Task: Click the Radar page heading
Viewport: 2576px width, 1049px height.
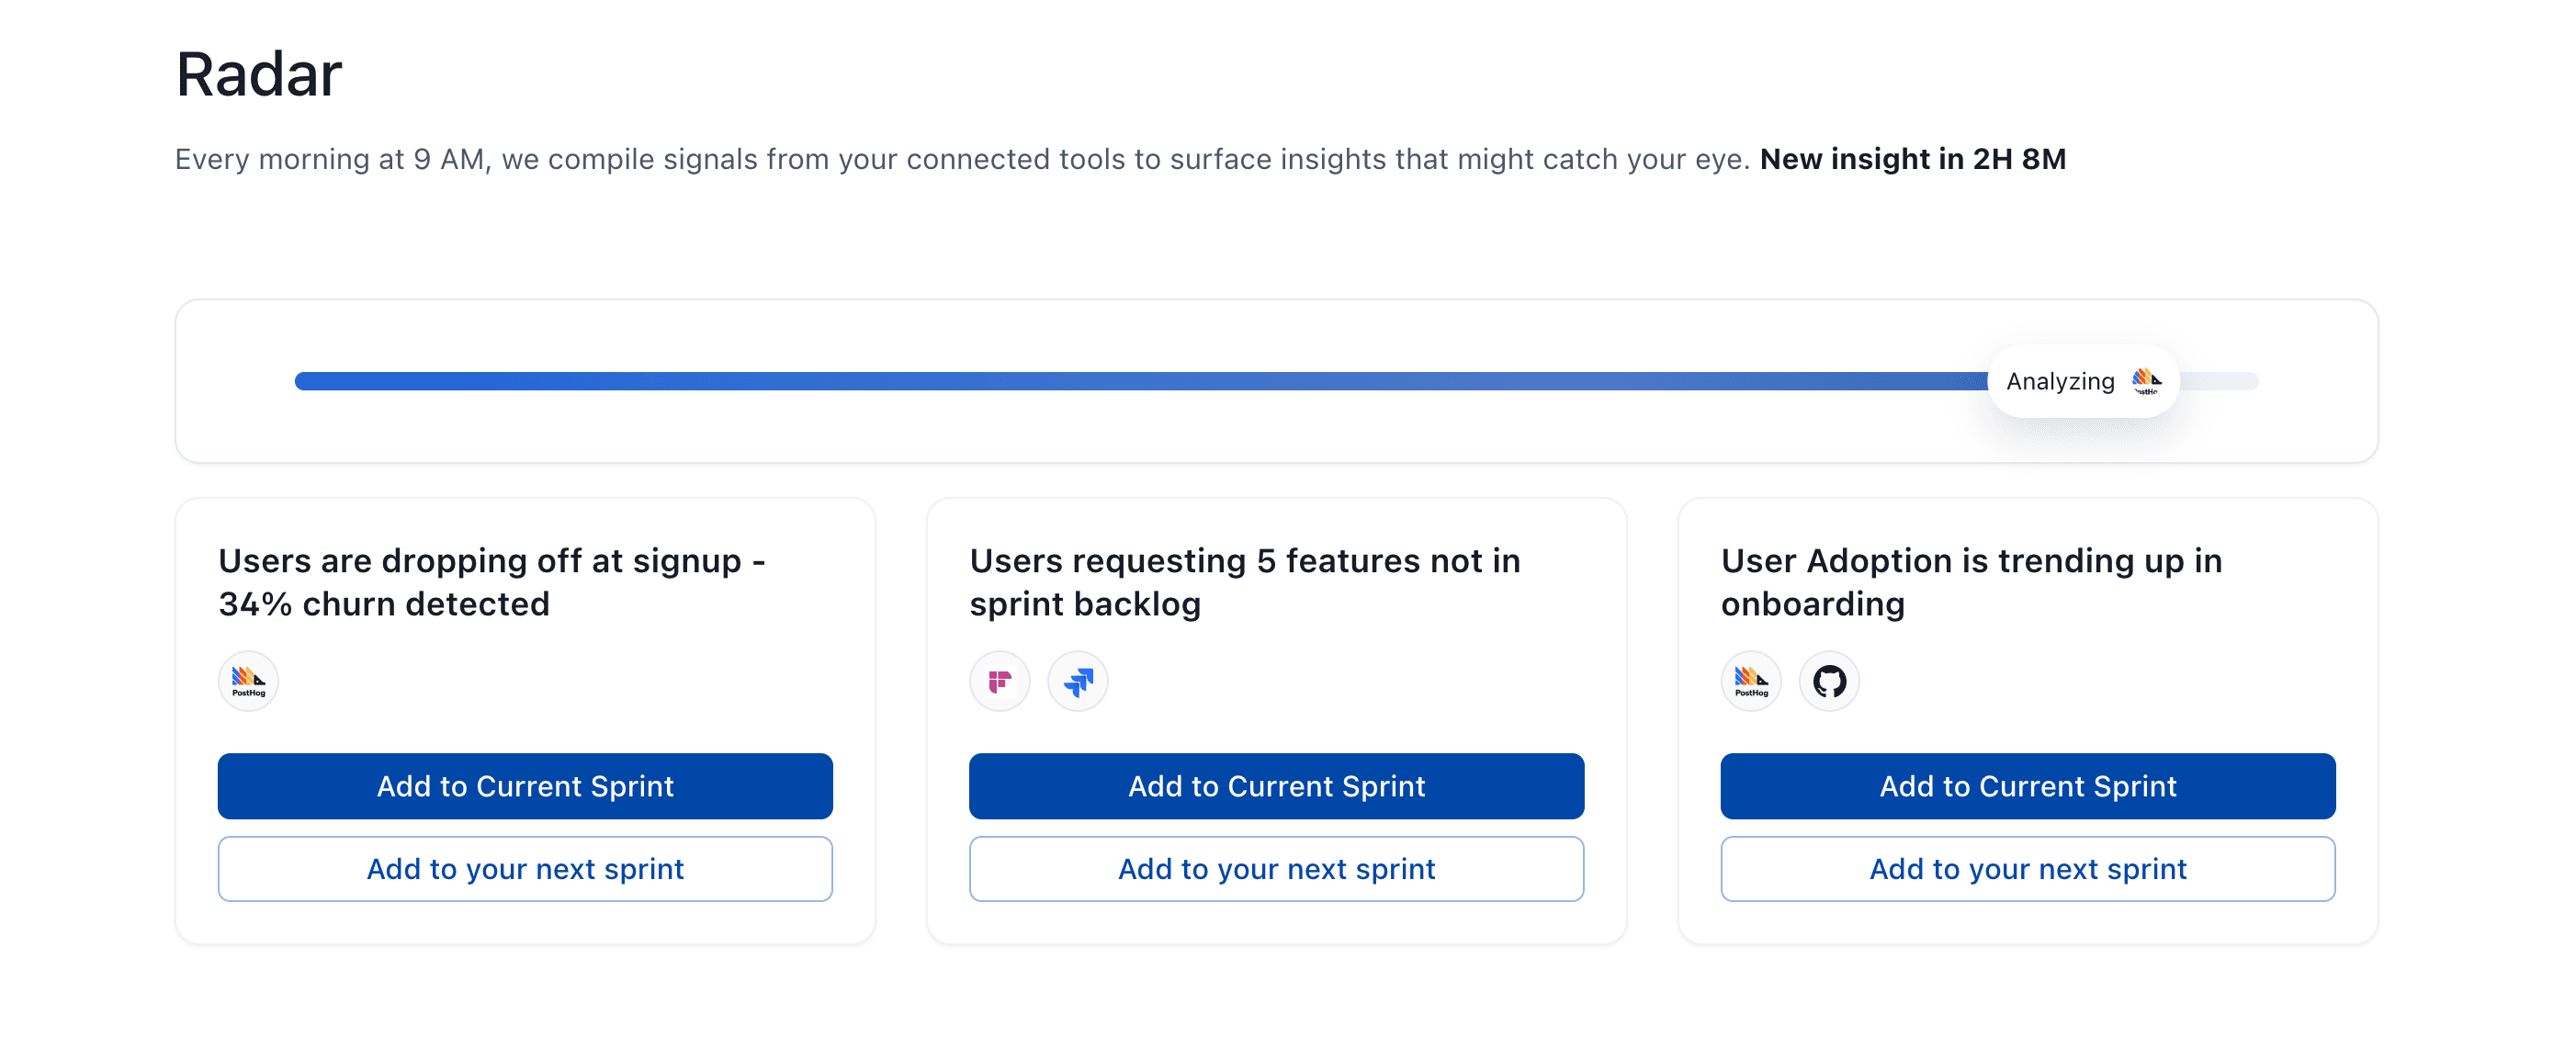Action: (x=259, y=74)
